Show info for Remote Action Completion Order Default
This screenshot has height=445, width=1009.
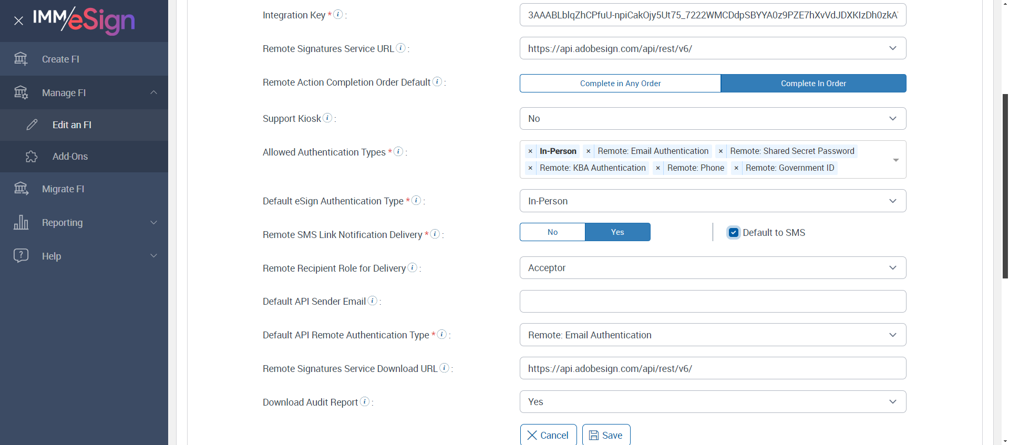pyautogui.click(x=437, y=81)
